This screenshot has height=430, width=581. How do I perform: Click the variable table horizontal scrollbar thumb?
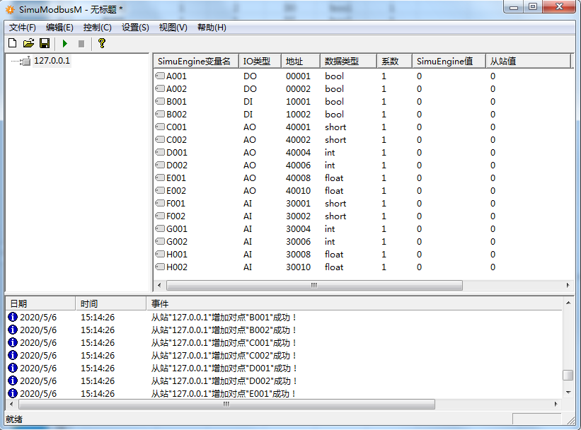tap(313, 285)
